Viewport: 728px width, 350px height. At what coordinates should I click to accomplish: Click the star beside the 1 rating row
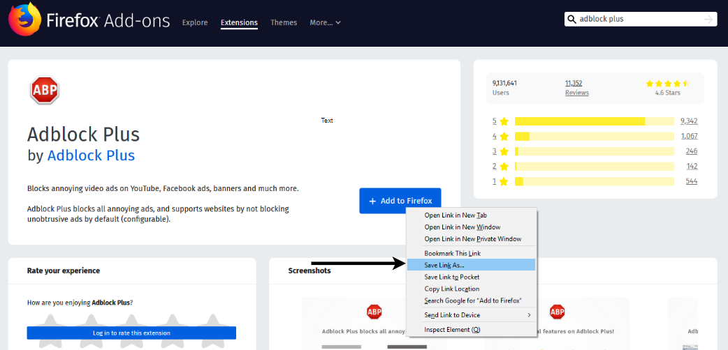tap(504, 181)
